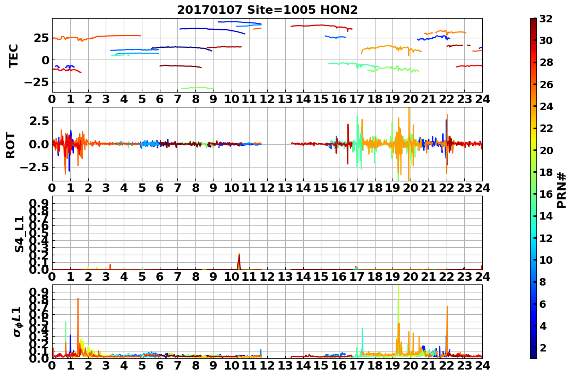Viewport: 572px width, 377px height.
Task: Click hour '13' tick under S4_L1 panel
Action: 285,277
